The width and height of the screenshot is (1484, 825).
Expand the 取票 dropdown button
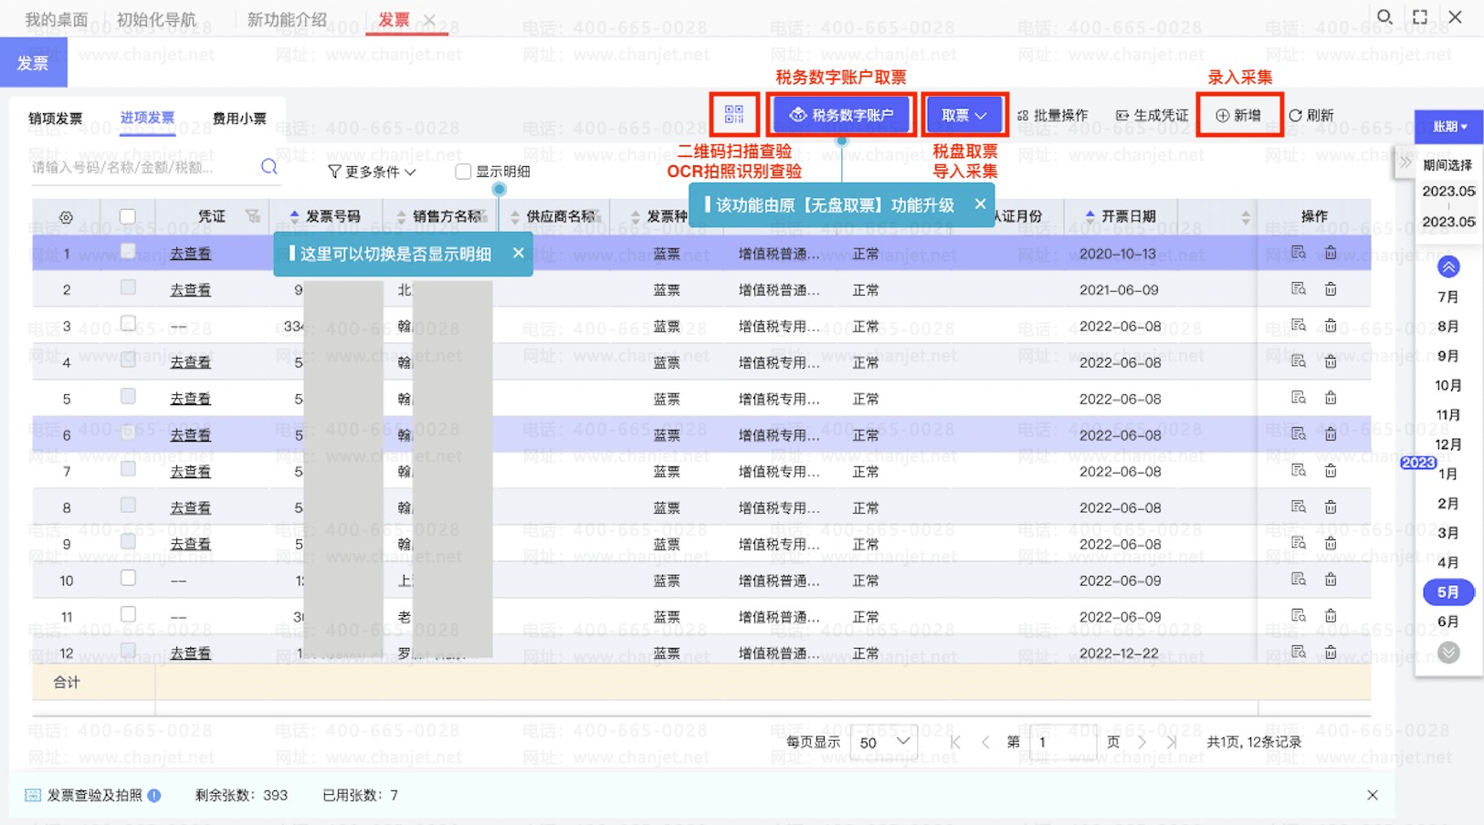(x=964, y=116)
